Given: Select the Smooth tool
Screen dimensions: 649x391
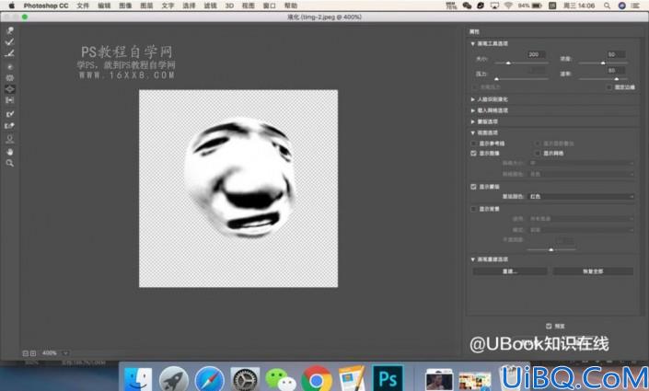Looking at the screenshot, I should tap(10, 53).
